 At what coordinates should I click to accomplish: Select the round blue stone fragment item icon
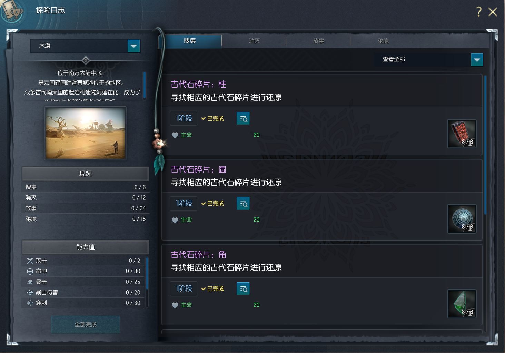point(462,218)
